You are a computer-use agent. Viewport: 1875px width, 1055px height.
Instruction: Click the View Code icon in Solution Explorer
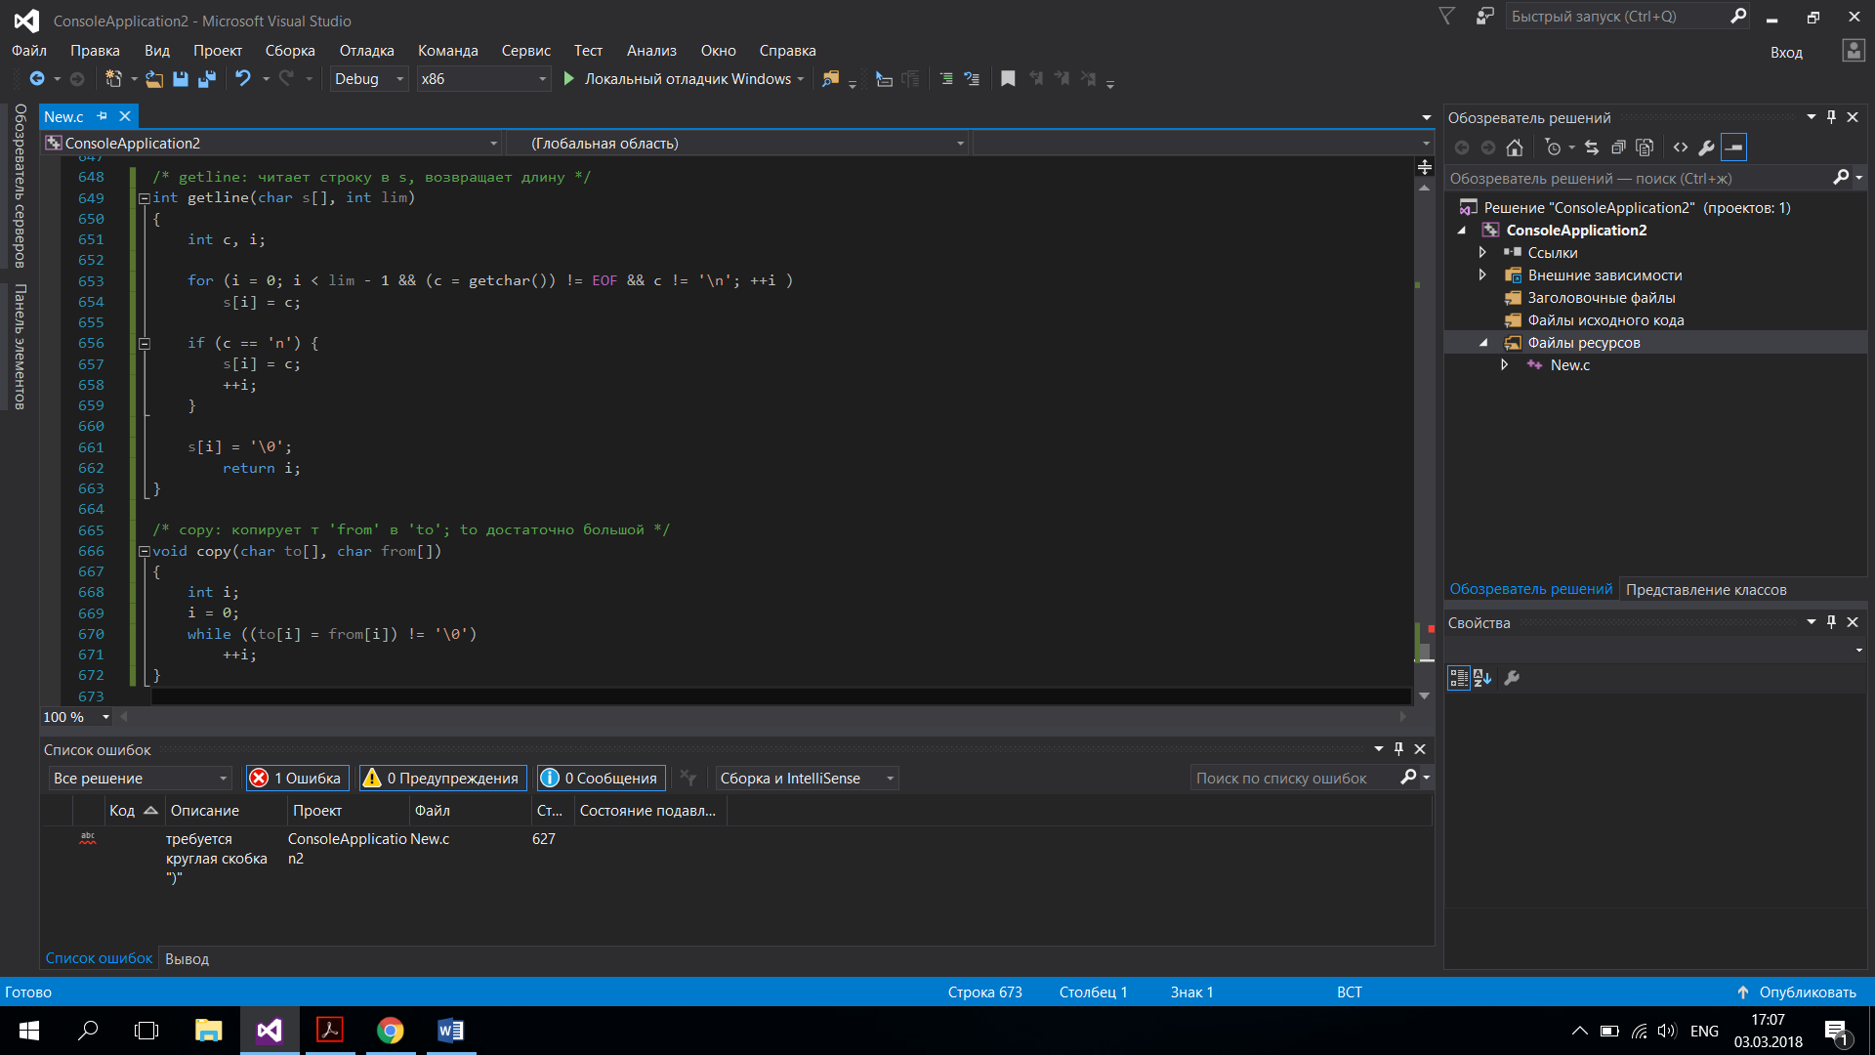point(1681,148)
